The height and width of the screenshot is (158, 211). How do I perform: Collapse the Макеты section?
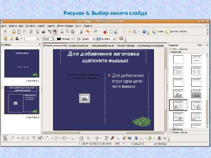point(175,52)
